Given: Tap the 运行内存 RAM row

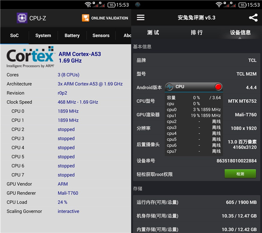Looking at the screenshot, I should (x=196, y=202).
